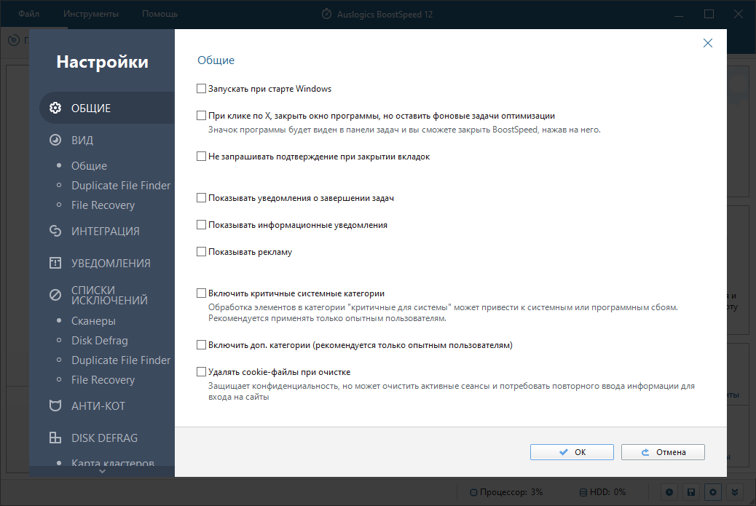Click the clock icon in status bar
756x506 pixels.
(669, 492)
